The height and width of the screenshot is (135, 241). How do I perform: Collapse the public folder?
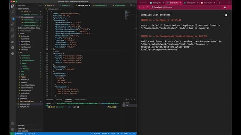pyautogui.click(x=22, y=33)
